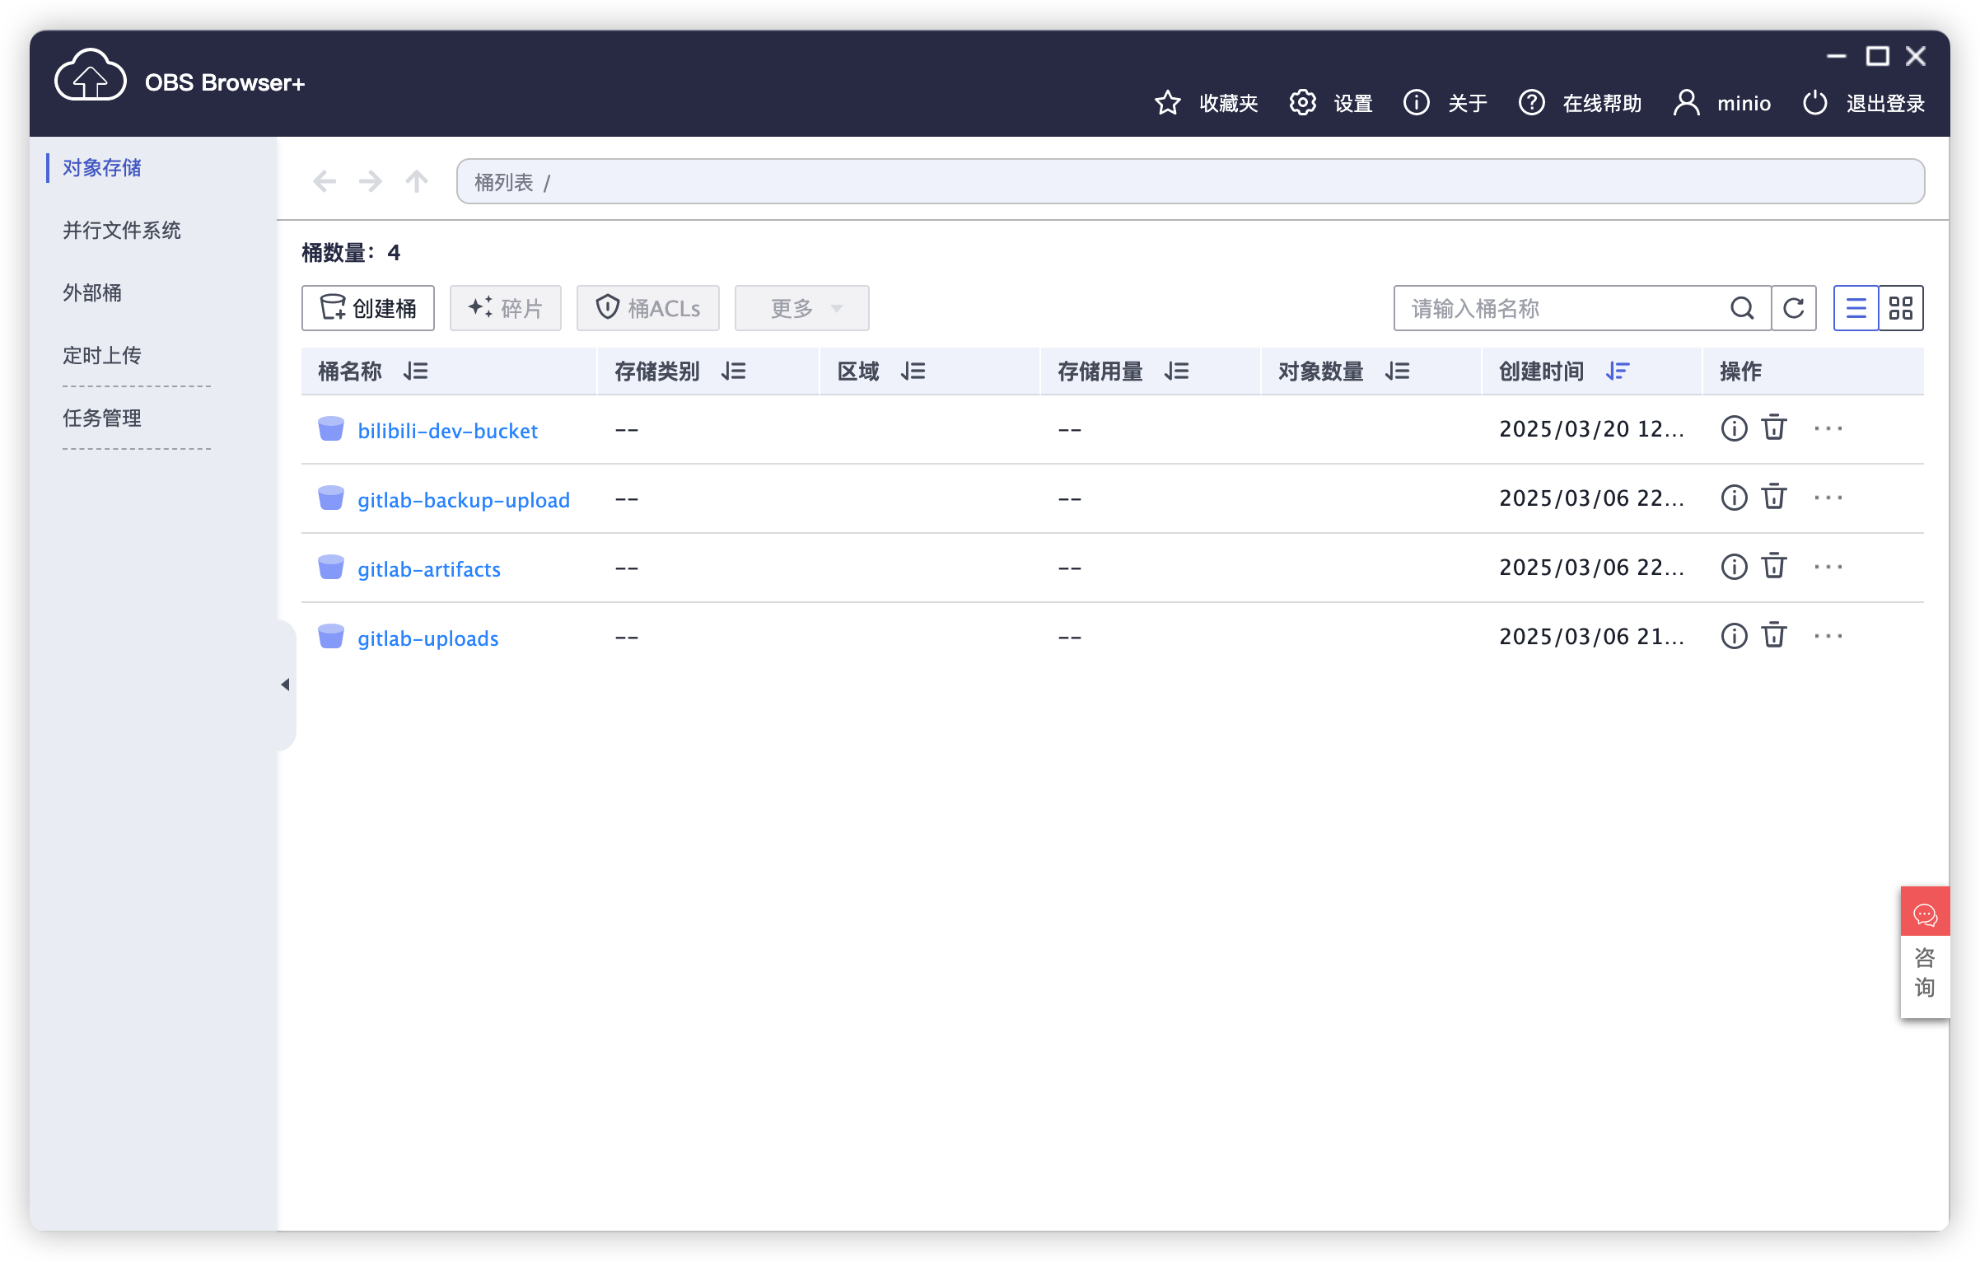Screen dimensions: 1980x1262
Task: Open Parallel File System sidebar item
Action: click(122, 230)
